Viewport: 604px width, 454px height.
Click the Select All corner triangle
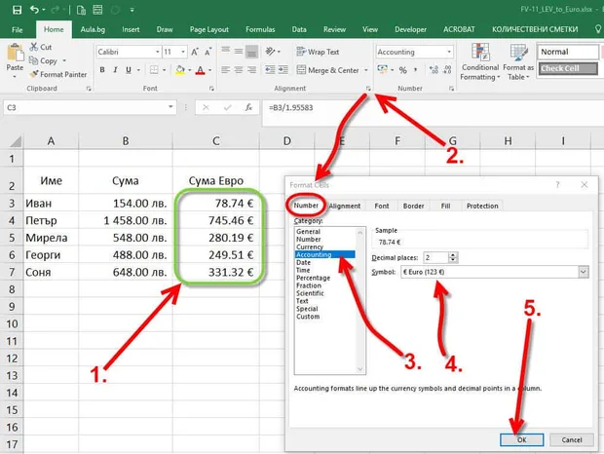(x=15, y=141)
